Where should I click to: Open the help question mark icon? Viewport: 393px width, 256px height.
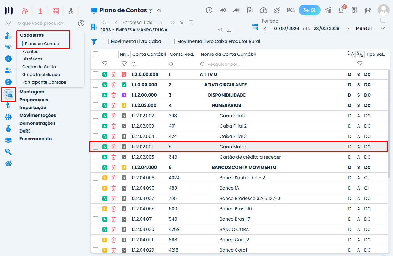click(81, 23)
